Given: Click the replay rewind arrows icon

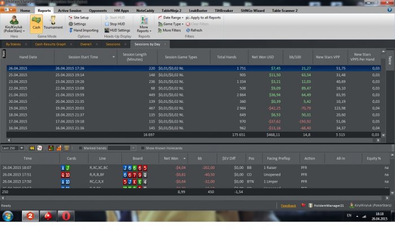Looking at the screenshot, I should (x=32, y=148).
